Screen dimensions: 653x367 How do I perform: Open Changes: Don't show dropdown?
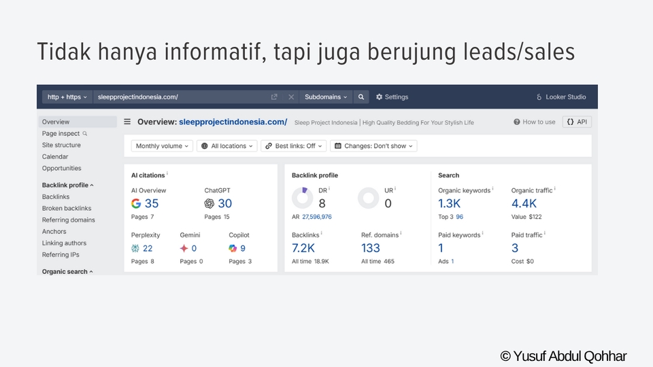click(373, 146)
